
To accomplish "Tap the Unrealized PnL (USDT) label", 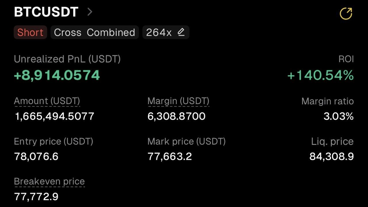I will click(x=67, y=59).
